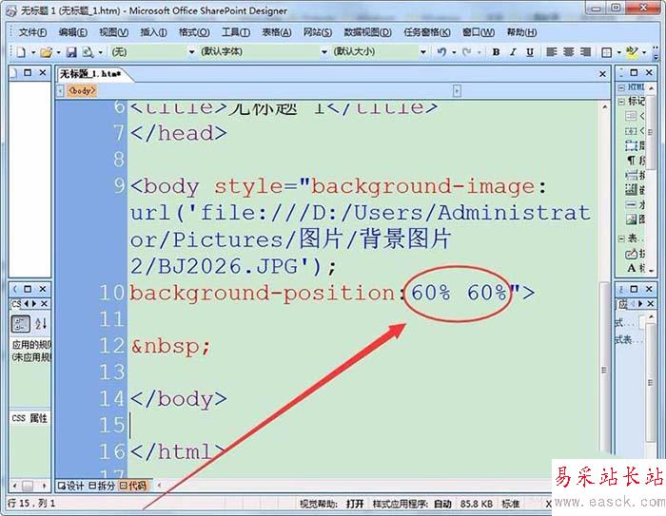Expand the New Document dropdown arrow
Image resolution: width=666 pixels, height=516 pixels.
pos(32,52)
